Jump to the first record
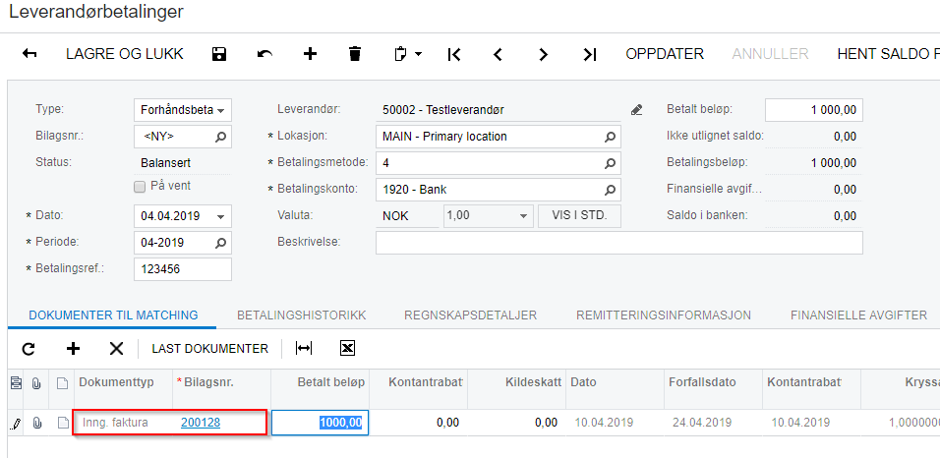 coord(454,55)
